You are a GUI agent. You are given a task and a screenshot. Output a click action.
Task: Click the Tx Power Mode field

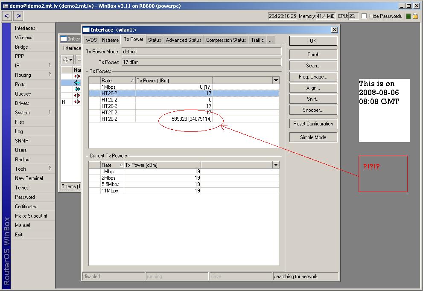click(201, 52)
